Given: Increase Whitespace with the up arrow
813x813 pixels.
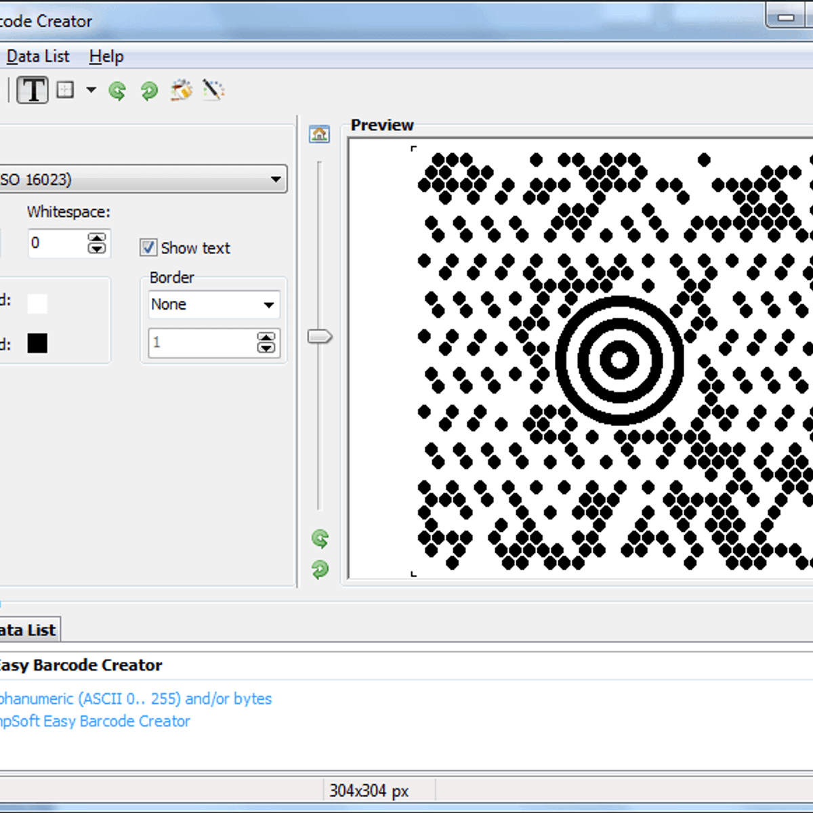Looking at the screenshot, I should [x=98, y=237].
